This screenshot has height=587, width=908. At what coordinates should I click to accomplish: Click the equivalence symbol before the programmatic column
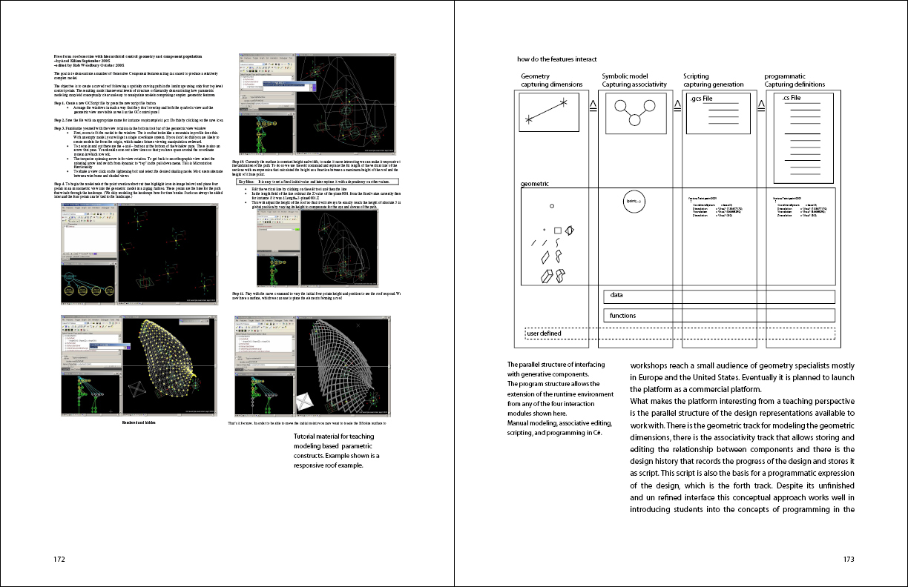pos(762,107)
